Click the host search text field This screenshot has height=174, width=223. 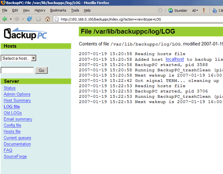17,70
